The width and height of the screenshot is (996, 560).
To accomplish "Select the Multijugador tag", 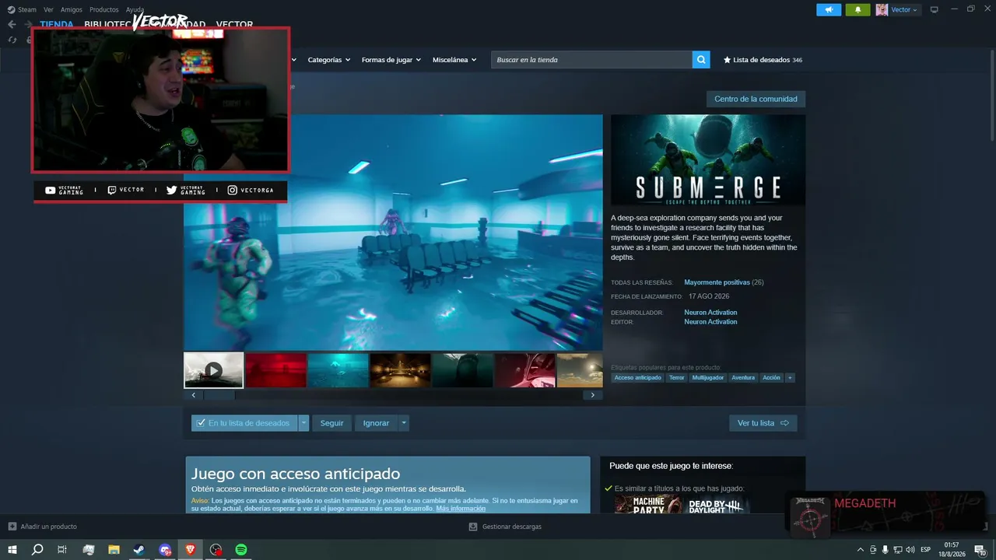I will coord(708,378).
